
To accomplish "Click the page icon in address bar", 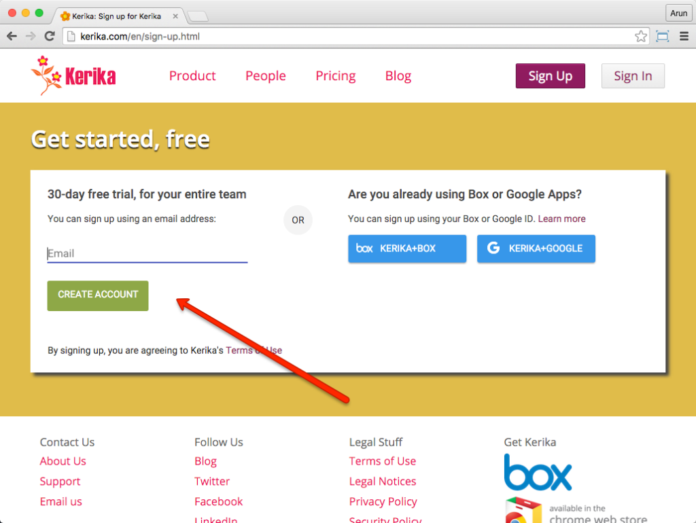I will (71, 37).
